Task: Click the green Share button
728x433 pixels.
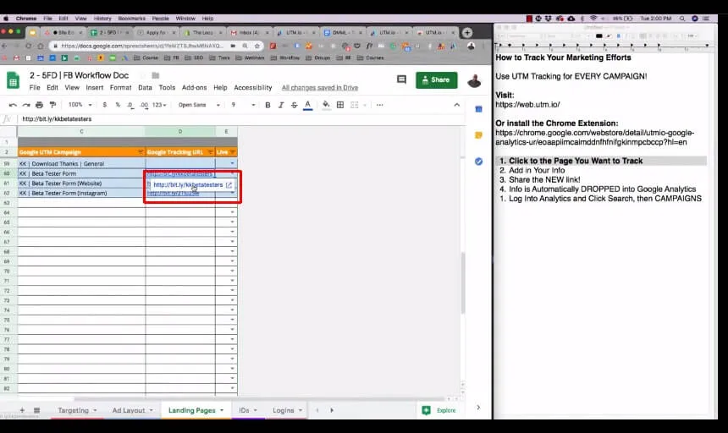Action: pyautogui.click(x=437, y=79)
